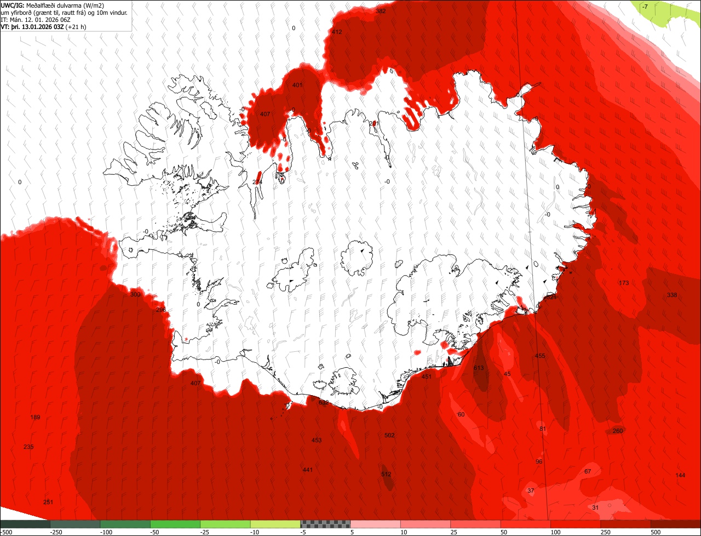Click the 260 value in the small dark patch
701x536 pixels.
pyautogui.click(x=618, y=431)
